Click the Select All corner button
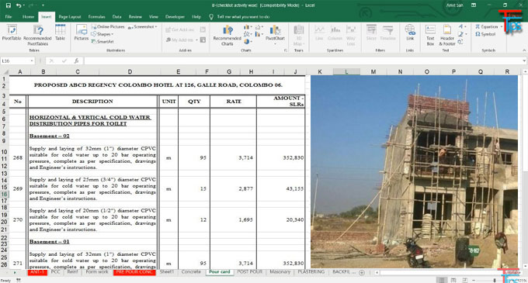The image size is (528, 283). [5, 71]
